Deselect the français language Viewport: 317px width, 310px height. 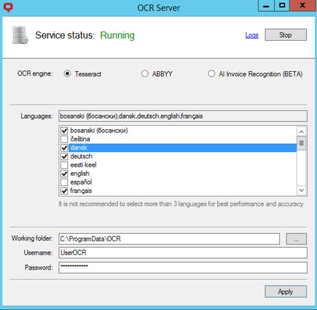[x=65, y=190]
